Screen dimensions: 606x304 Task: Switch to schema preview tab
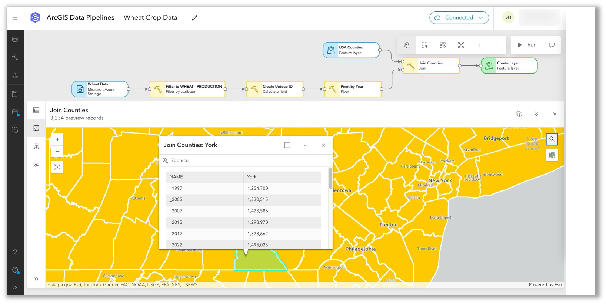tap(36, 146)
